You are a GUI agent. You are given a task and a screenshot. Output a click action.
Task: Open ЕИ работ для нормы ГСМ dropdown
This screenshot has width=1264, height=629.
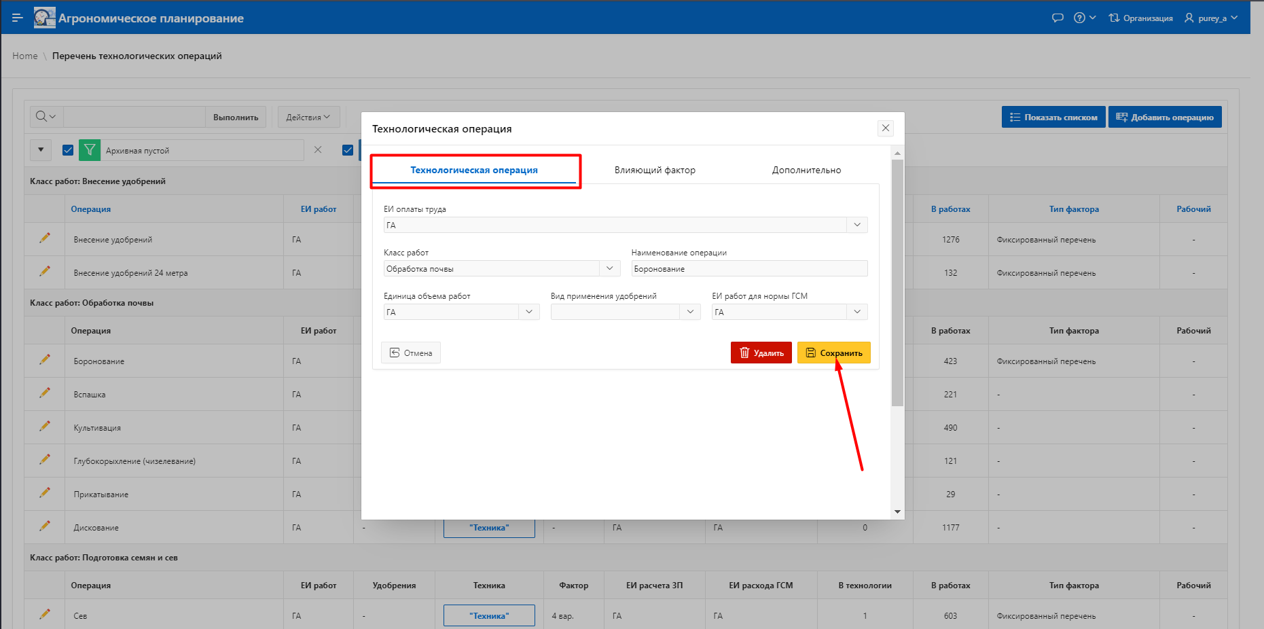click(x=857, y=312)
